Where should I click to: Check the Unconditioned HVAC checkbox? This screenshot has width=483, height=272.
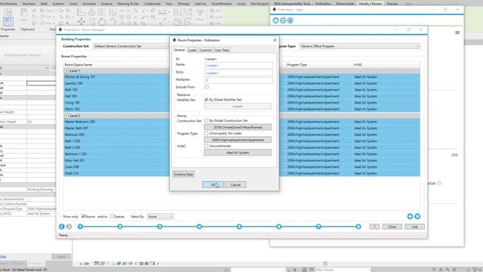[x=206, y=146]
